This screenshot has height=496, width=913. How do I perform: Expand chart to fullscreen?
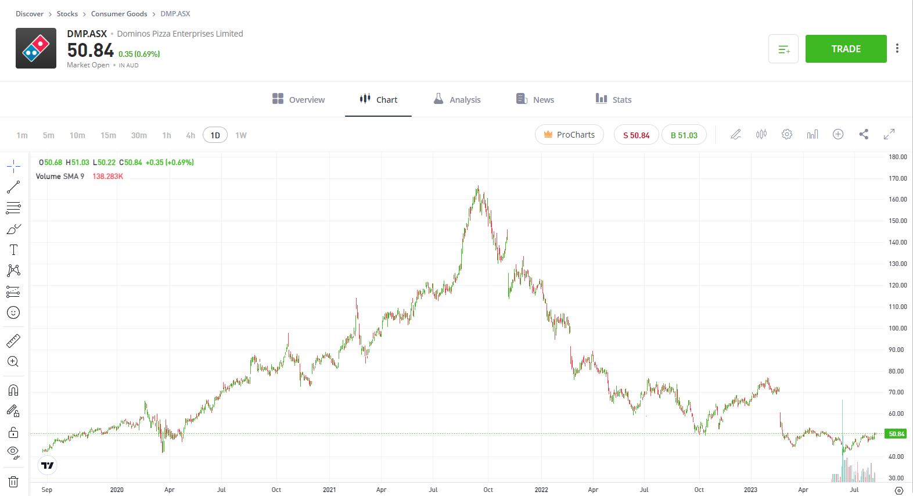pyautogui.click(x=889, y=134)
